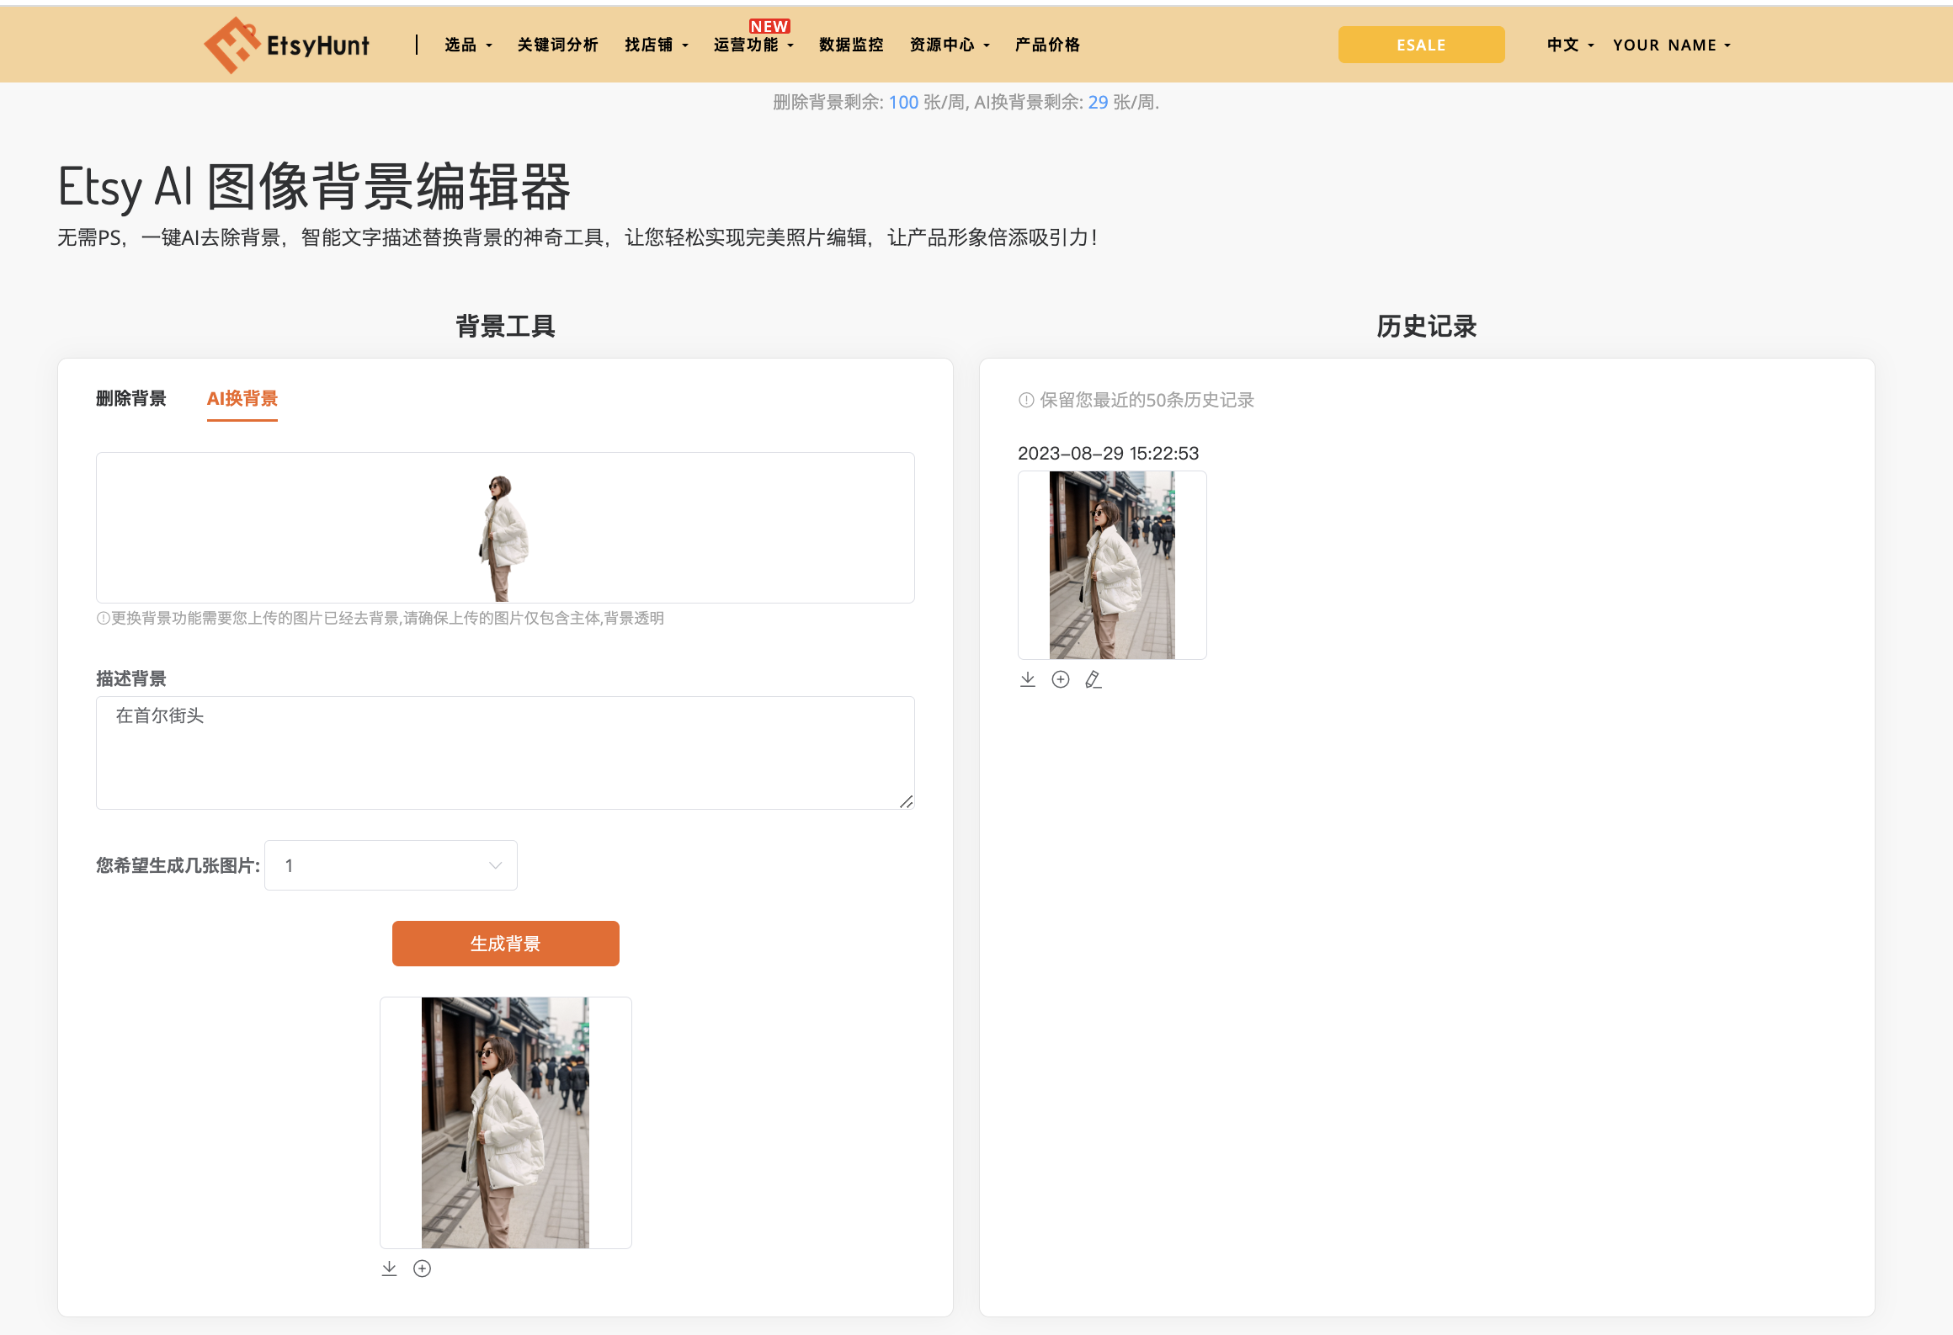Screen dimensions: 1953x1335
Task: Click the 描述背景 text input field
Action: (x=505, y=753)
